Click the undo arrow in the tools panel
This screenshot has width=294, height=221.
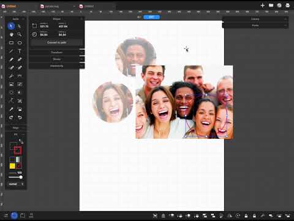click(20, 117)
